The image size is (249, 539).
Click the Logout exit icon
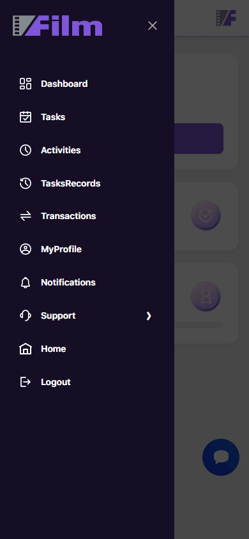coord(26,382)
